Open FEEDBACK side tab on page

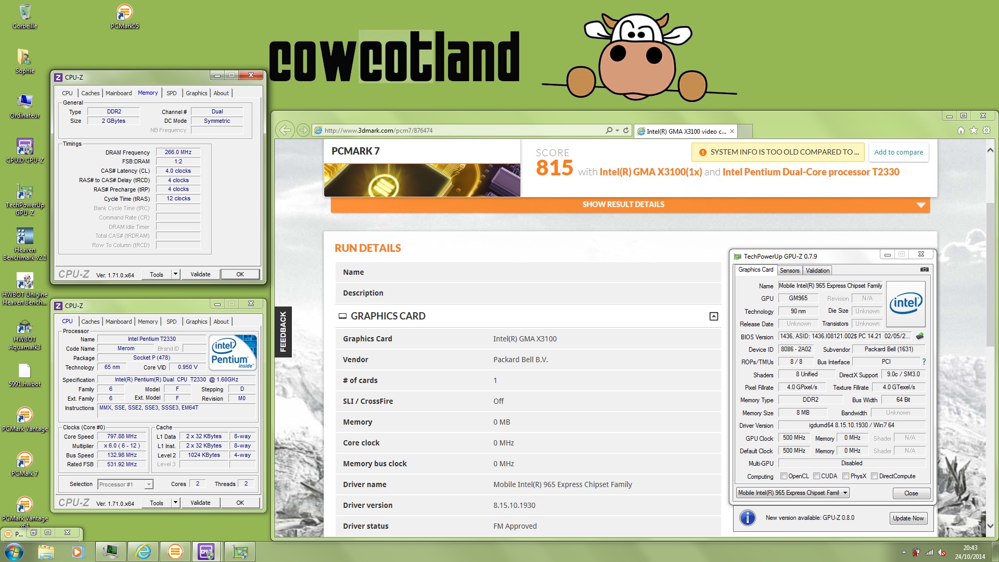(x=283, y=331)
